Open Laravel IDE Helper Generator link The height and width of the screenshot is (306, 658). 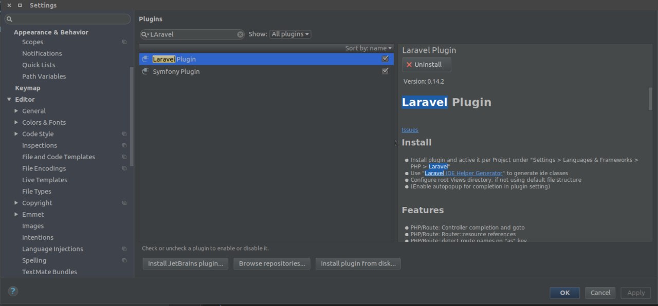click(x=464, y=174)
